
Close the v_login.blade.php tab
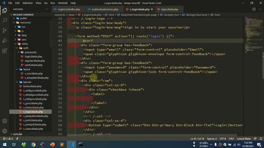tap(152, 9)
